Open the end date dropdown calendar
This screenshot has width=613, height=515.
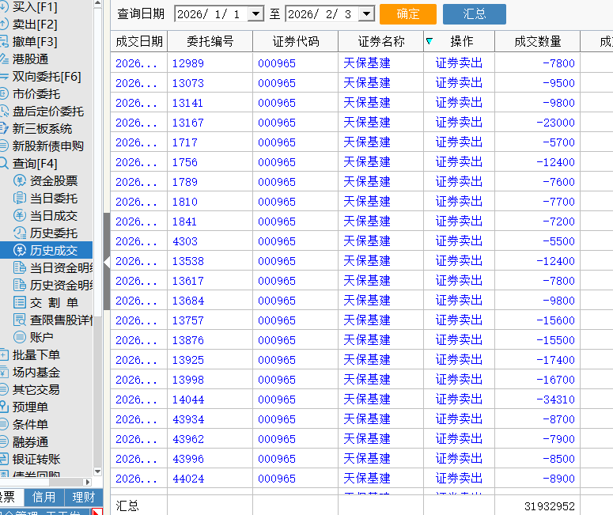pyautogui.click(x=367, y=14)
